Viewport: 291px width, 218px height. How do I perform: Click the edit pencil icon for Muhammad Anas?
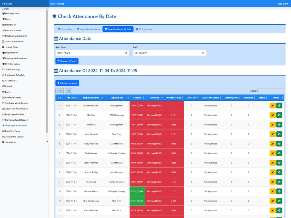tap(273, 106)
